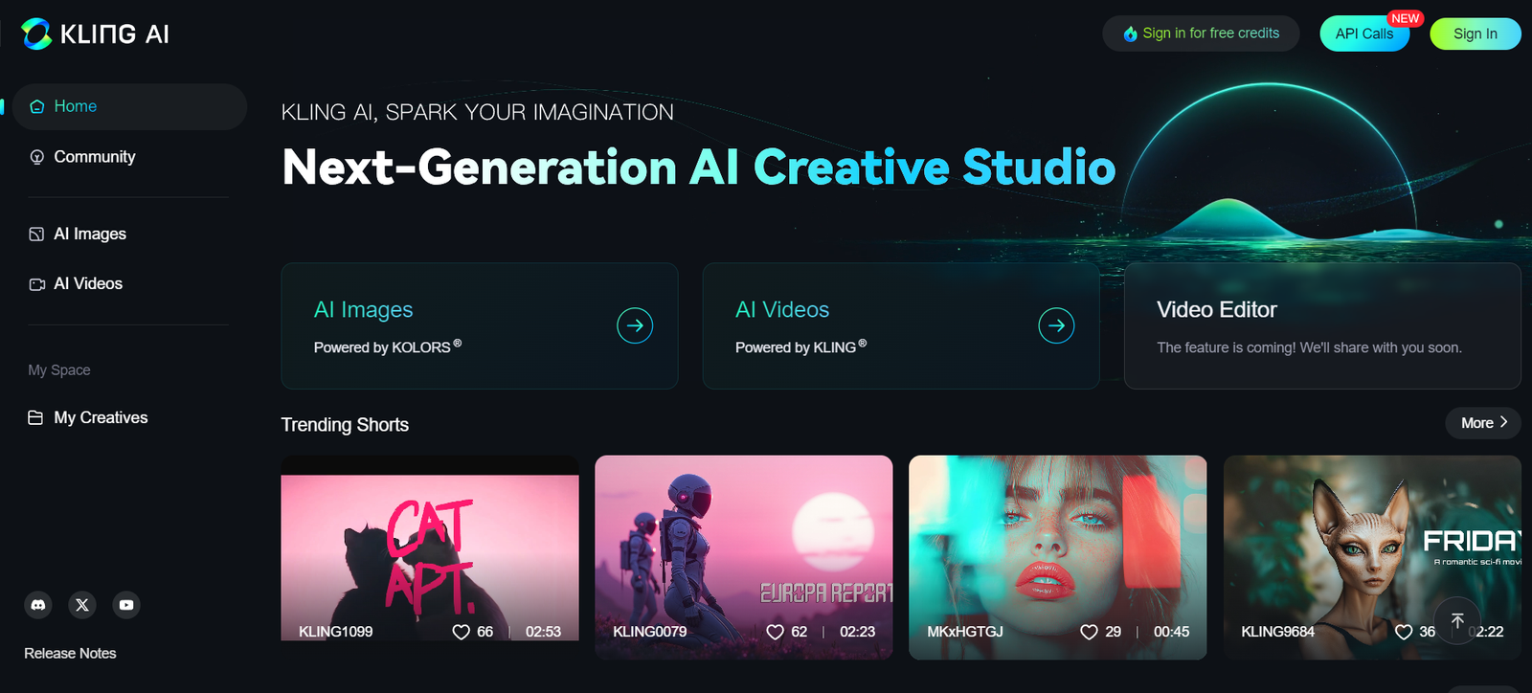1532x693 pixels.
Task: Open the X (Twitter) social icon
Action: [82, 605]
